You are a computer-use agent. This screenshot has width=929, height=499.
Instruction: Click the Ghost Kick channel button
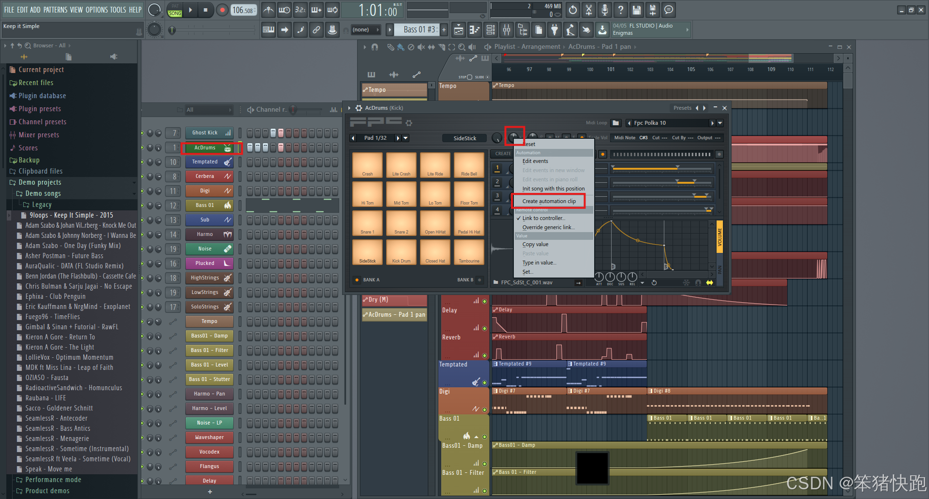point(209,132)
